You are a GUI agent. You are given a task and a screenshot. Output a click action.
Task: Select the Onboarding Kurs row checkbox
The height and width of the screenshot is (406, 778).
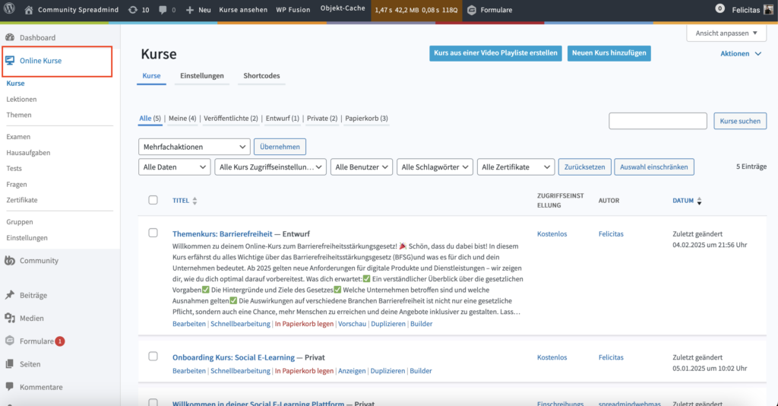coord(153,356)
